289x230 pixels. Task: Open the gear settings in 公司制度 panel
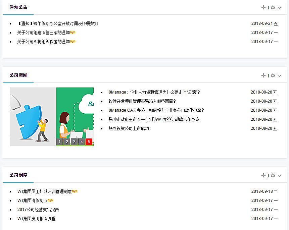pos(273,175)
